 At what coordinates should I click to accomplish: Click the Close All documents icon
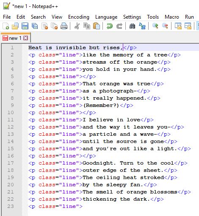(x=54, y=26)
